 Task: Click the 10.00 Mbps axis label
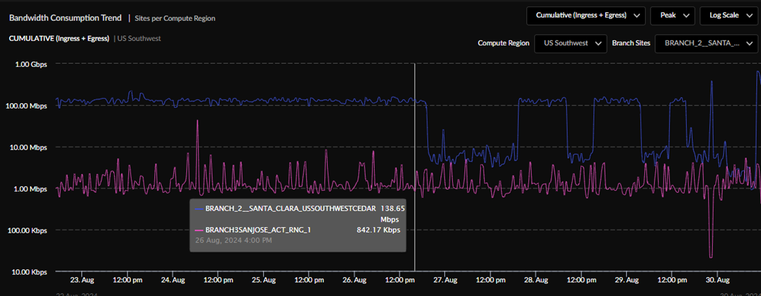[x=30, y=147]
